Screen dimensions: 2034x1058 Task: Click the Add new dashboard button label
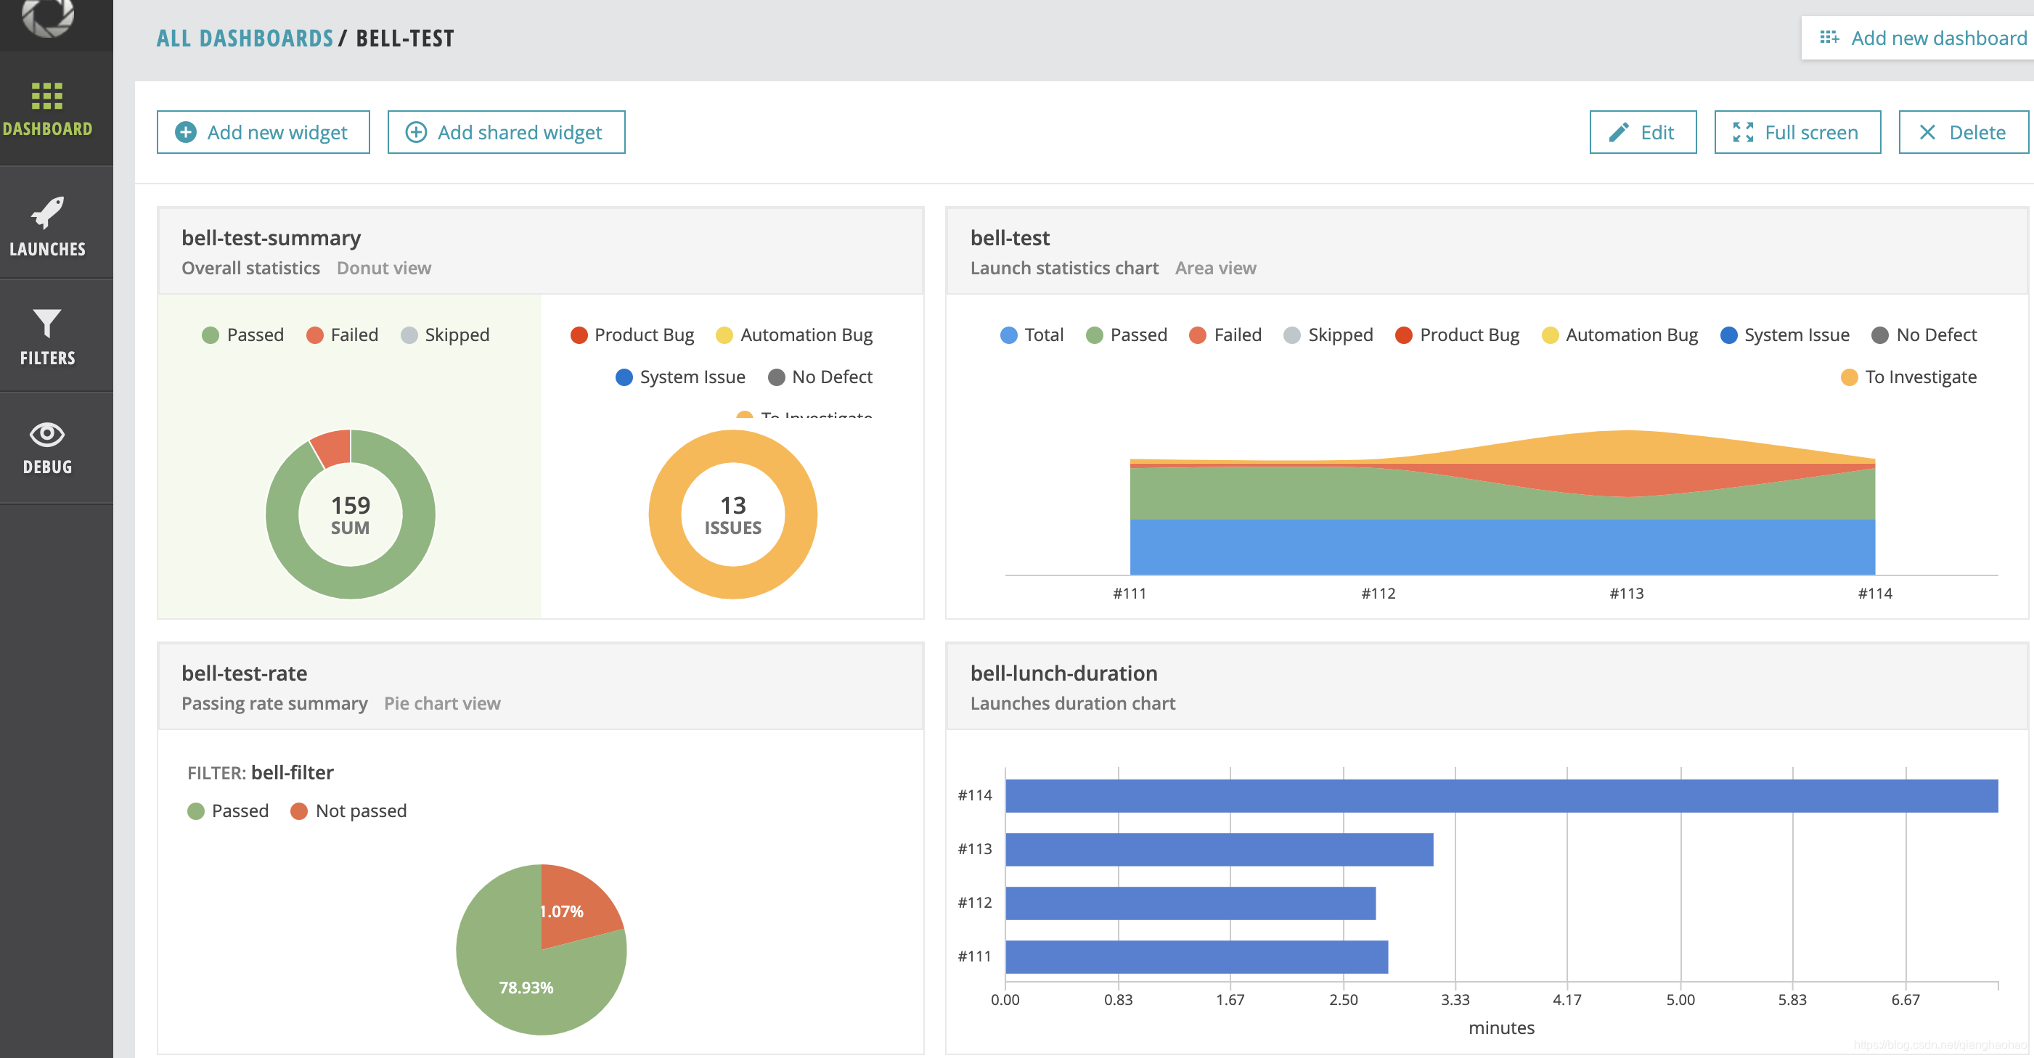(1938, 38)
